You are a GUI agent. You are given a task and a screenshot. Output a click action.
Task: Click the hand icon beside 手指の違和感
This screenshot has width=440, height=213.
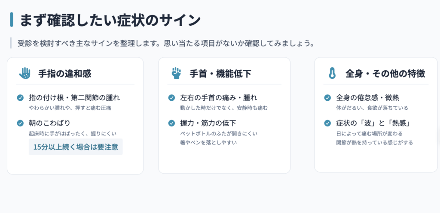tap(24, 73)
